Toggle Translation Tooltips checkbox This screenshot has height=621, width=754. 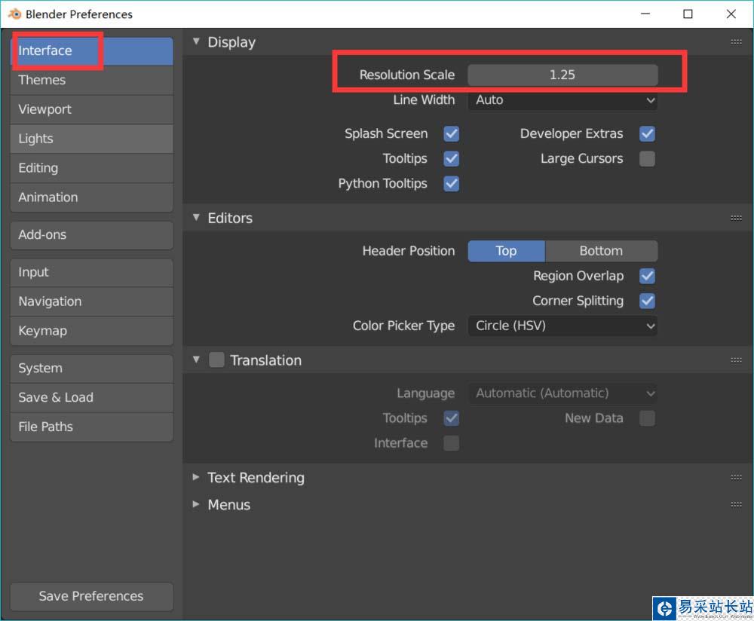tap(451, 418)
